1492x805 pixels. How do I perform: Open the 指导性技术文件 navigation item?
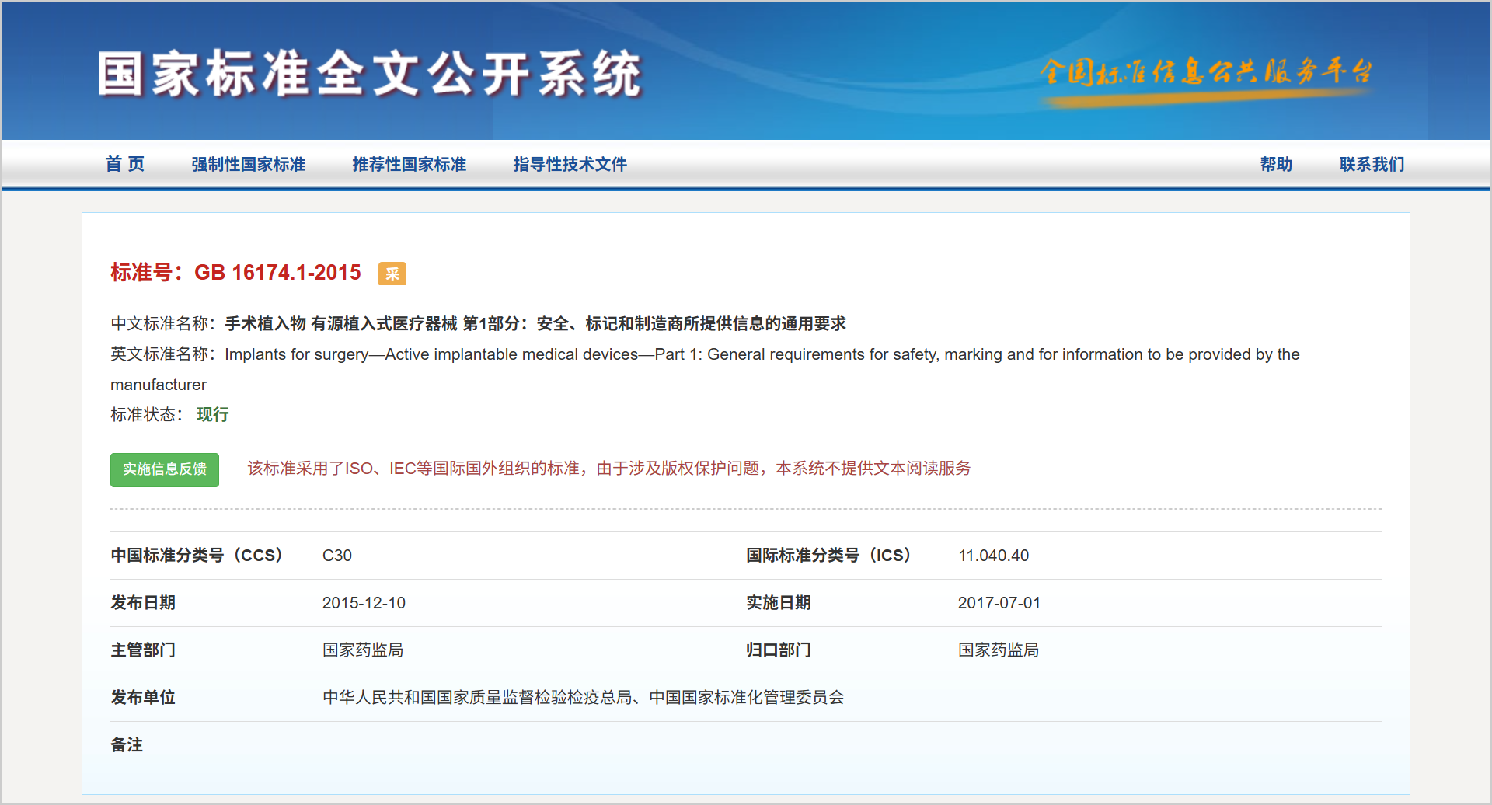pos(570,164)
